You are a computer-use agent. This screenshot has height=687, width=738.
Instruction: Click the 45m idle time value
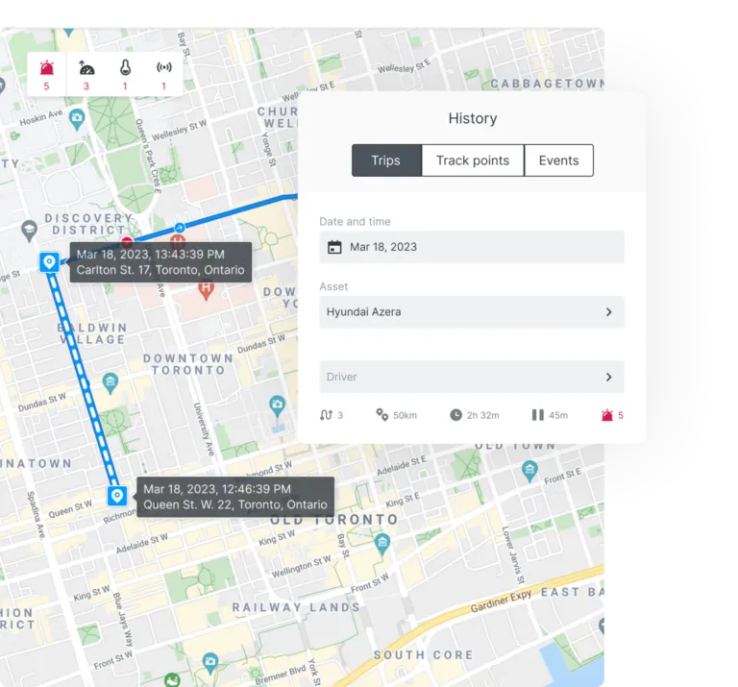click(x=558, y=415)
